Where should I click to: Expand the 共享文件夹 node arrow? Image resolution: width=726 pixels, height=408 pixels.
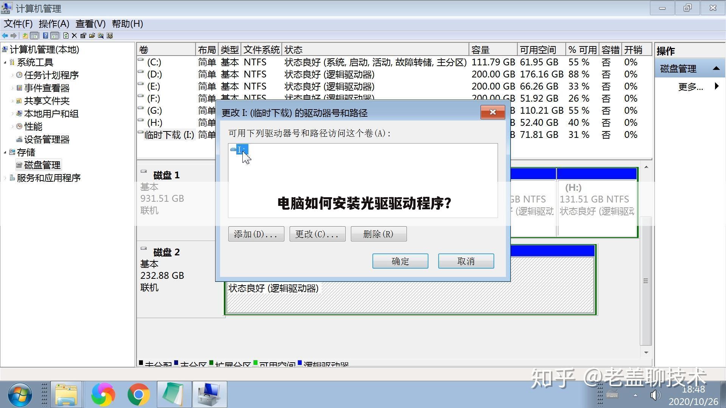coord(12,101)
